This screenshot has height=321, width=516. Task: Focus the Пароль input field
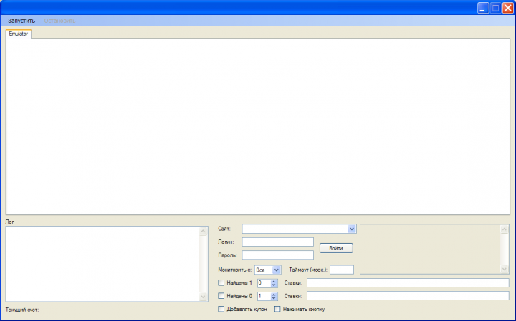tap(278, 255)
